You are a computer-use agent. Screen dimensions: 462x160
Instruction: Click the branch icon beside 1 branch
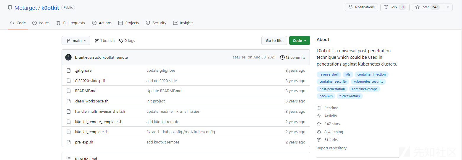[x=97, y=41]
